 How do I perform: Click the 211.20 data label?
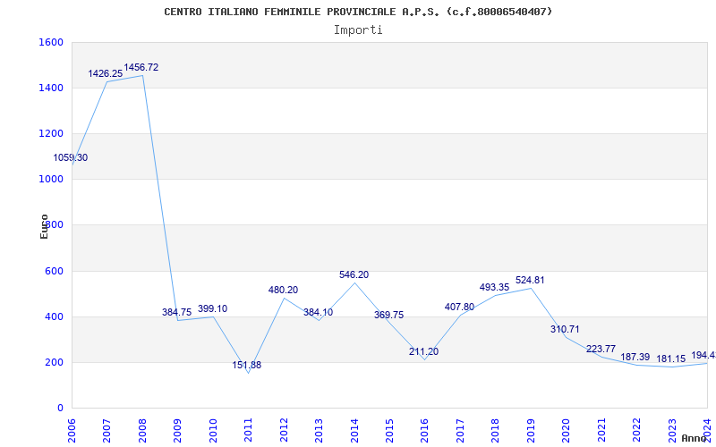[423, 351]
